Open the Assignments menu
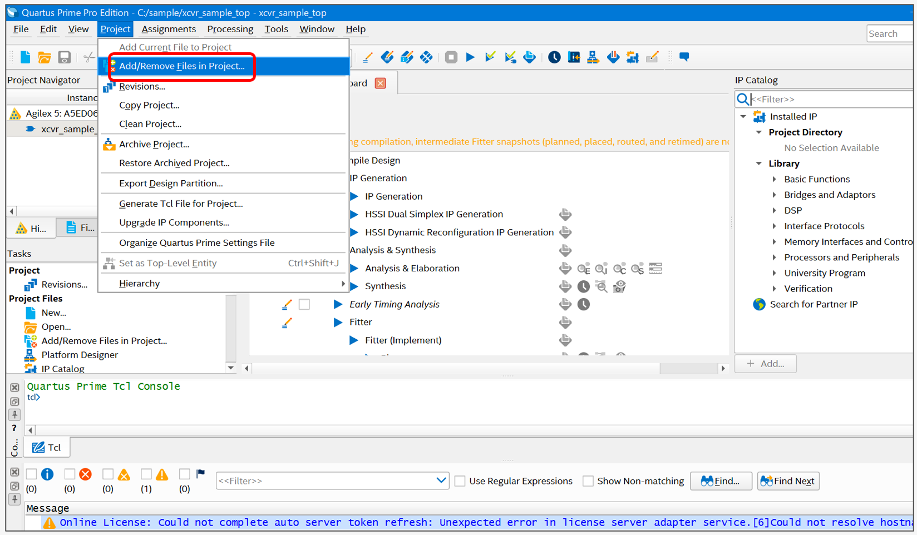 click(x=169, y=29)
